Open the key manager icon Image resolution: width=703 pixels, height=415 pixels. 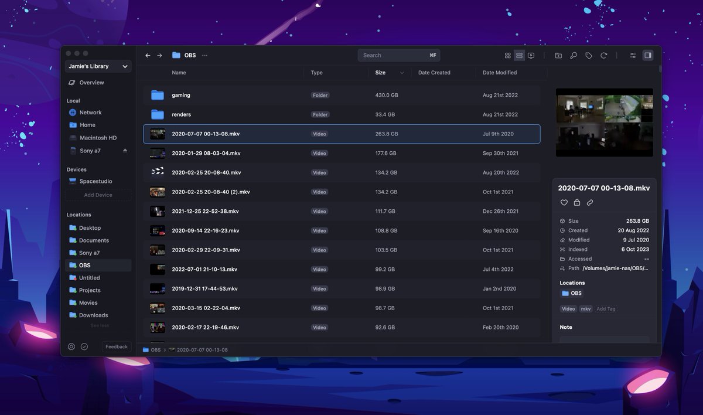[x=574, y=55]
